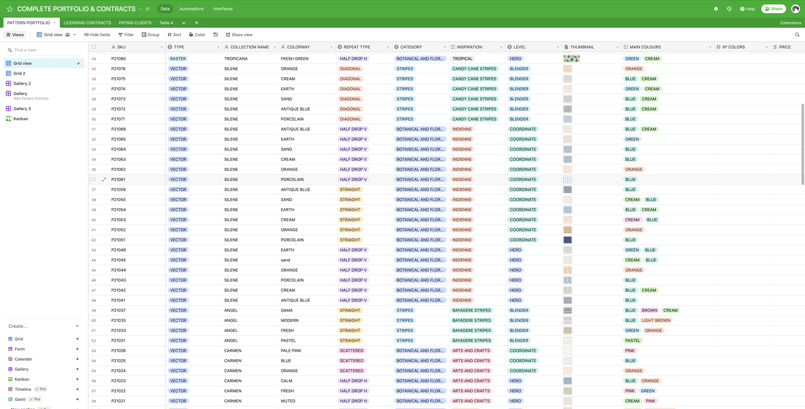
Task: Click the Share button
Action: pos(774,9)
